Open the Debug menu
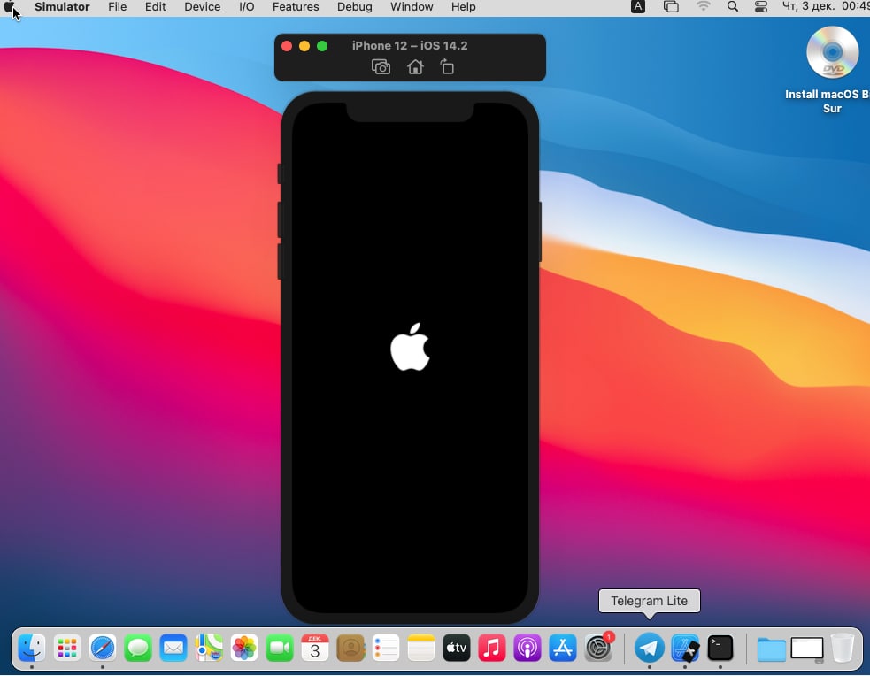 pyautogui.click(x=354, y=7)
